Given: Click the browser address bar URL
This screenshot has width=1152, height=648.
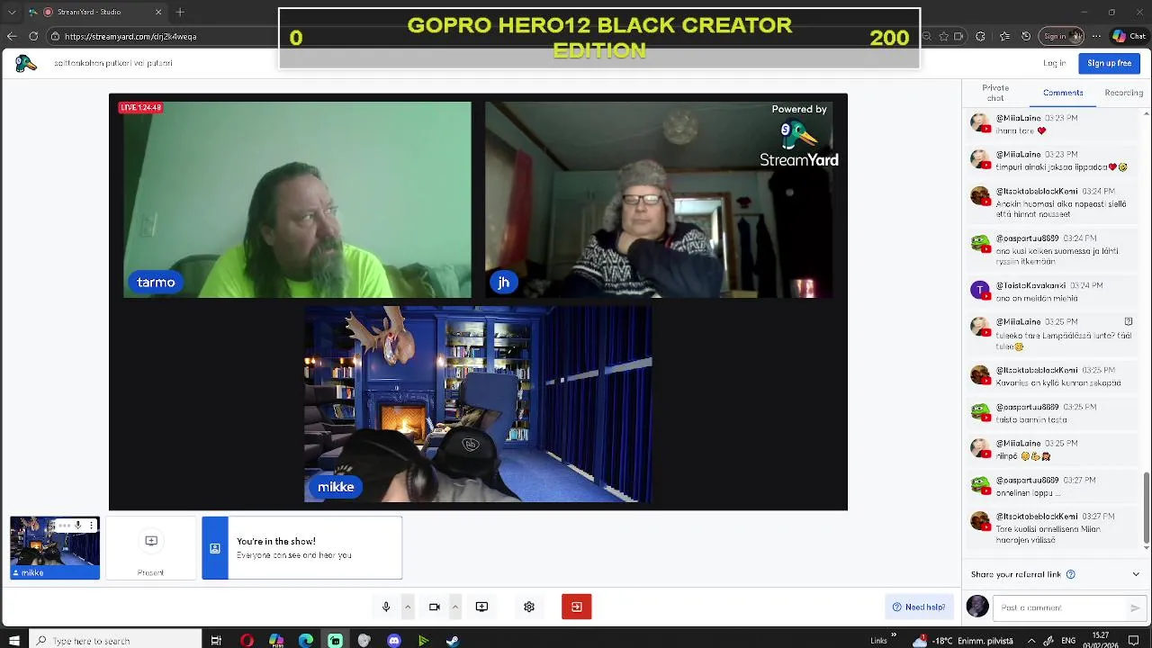Looking at the screenshot, I should 130,37.
